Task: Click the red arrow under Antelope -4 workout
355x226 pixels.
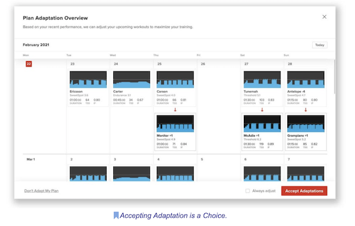Action: (306, 110)
